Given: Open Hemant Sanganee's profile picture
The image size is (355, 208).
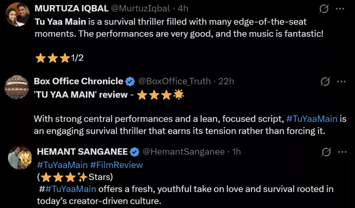Looking at the screenshot, I should (x=20, y=158).
